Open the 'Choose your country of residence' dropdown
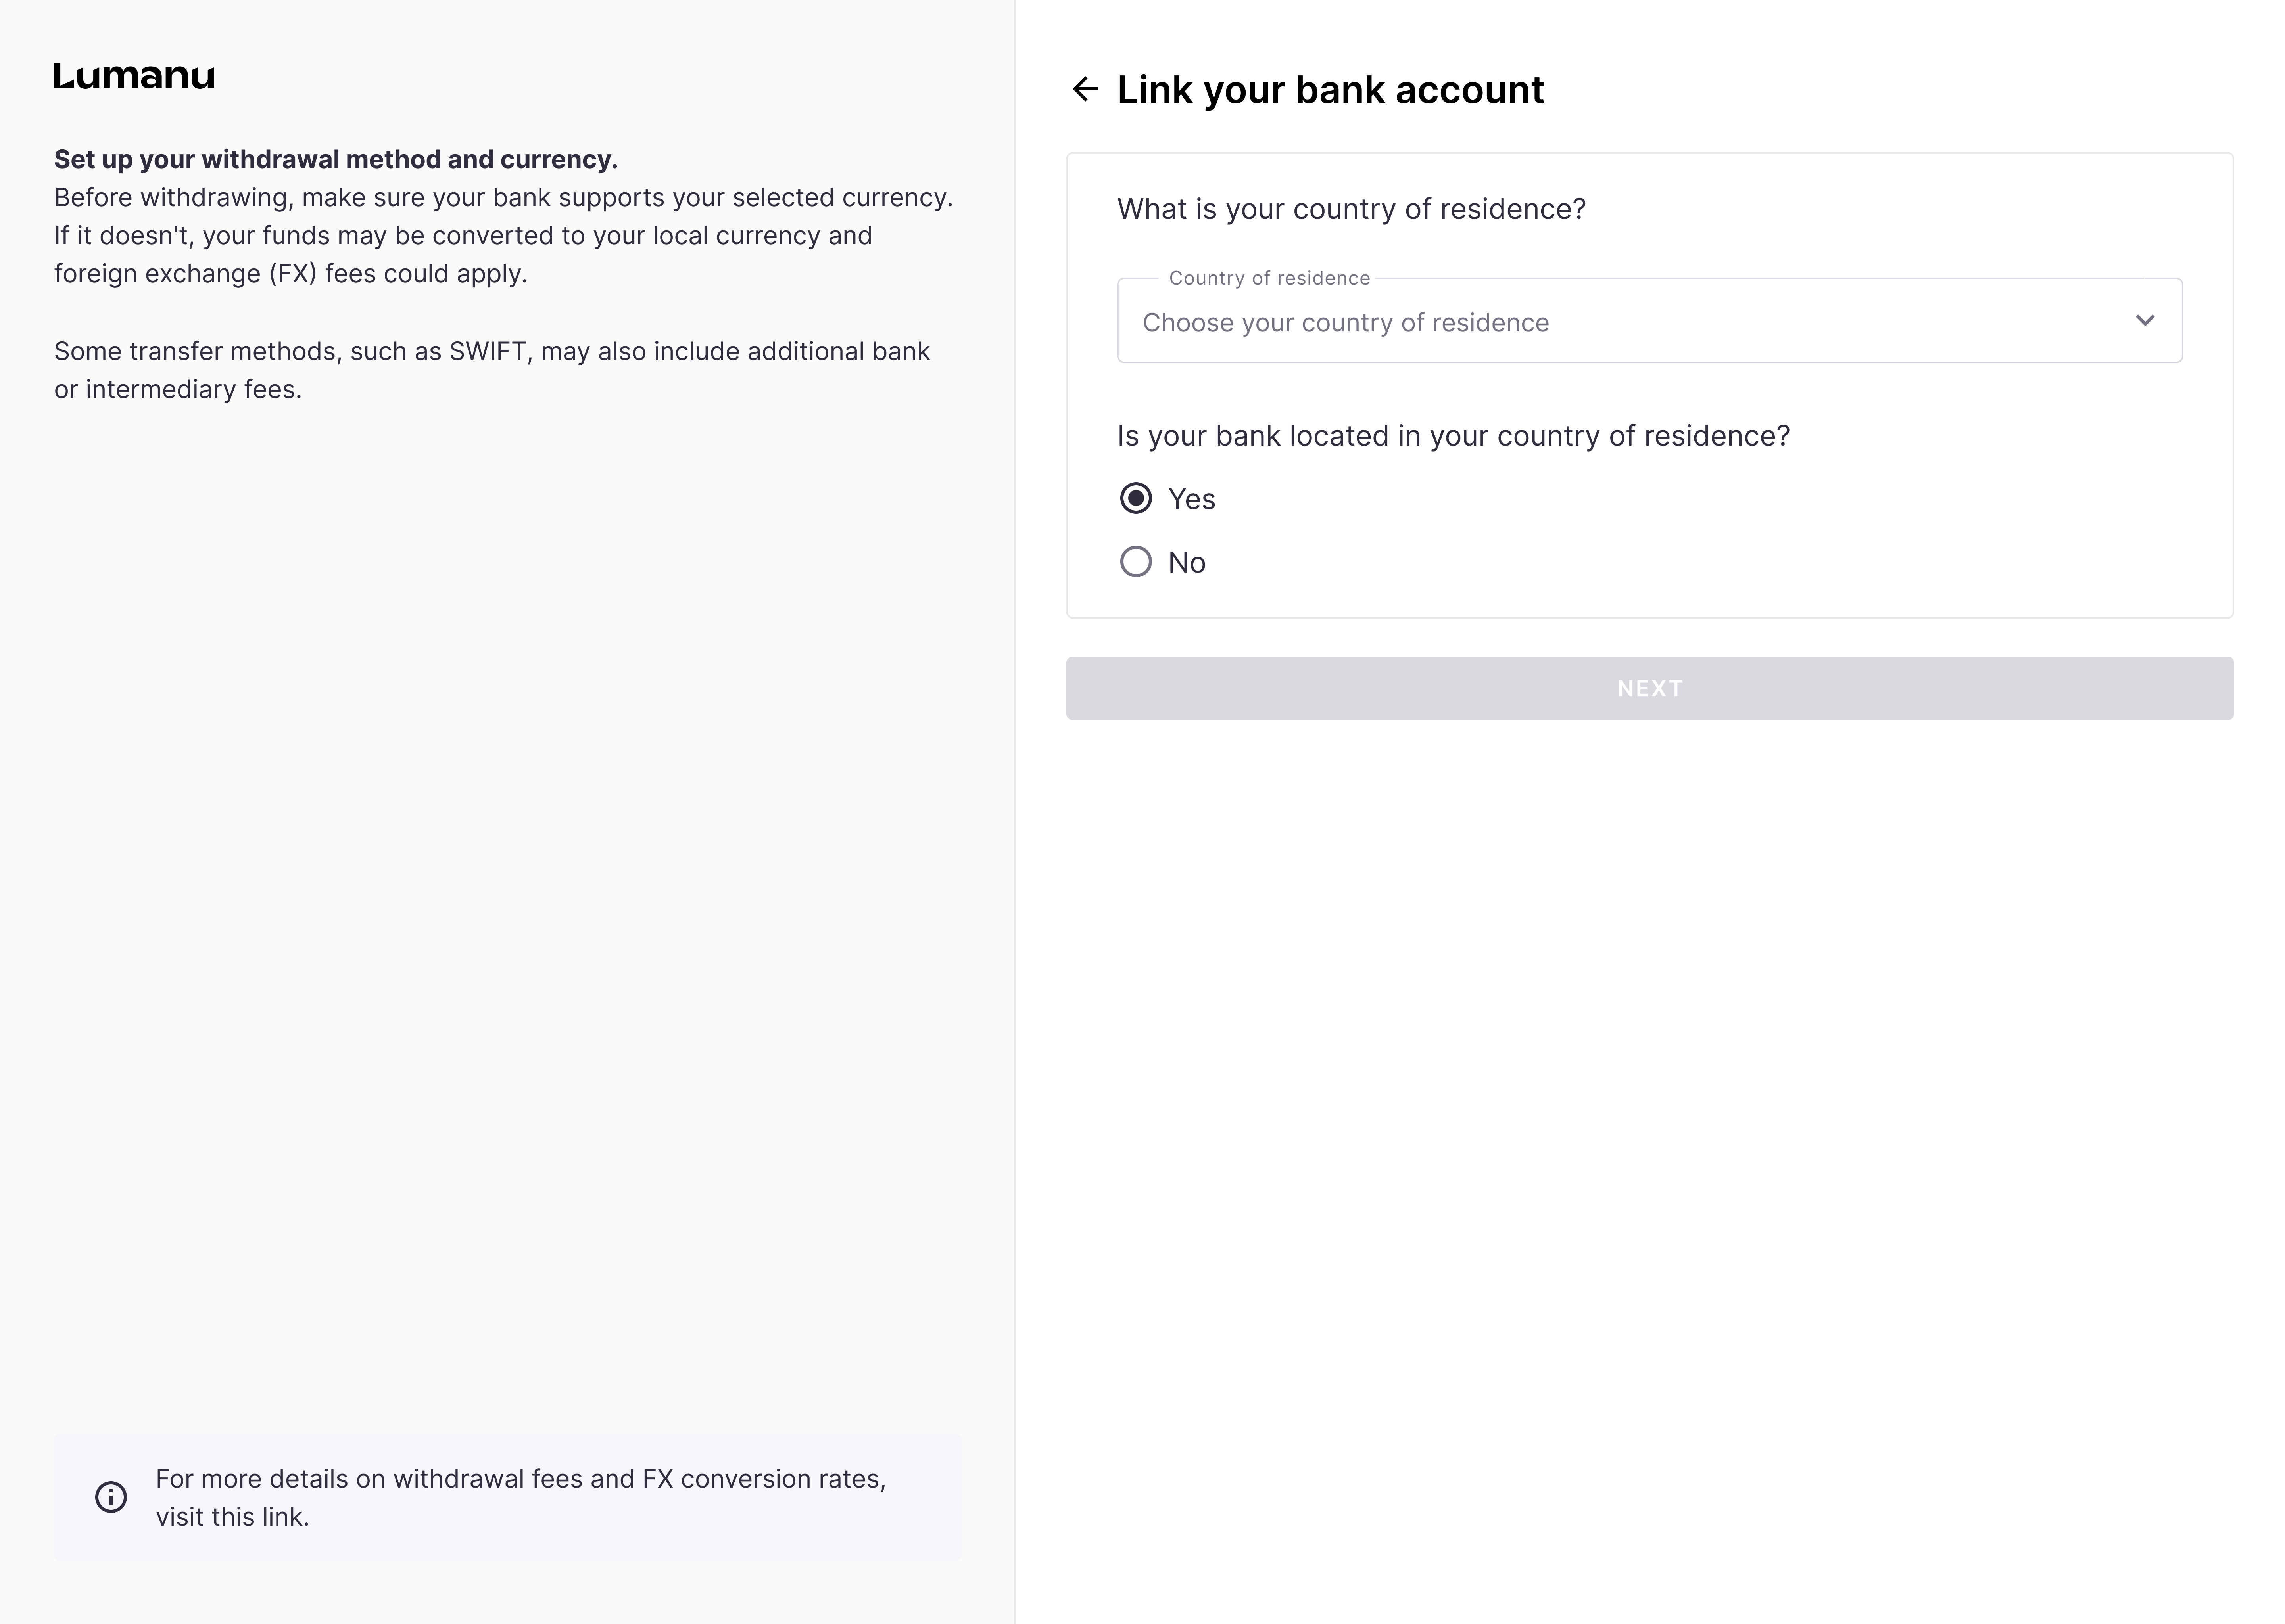The height and width of the screenshot is (1624, 2285). tap(1601, 322)
